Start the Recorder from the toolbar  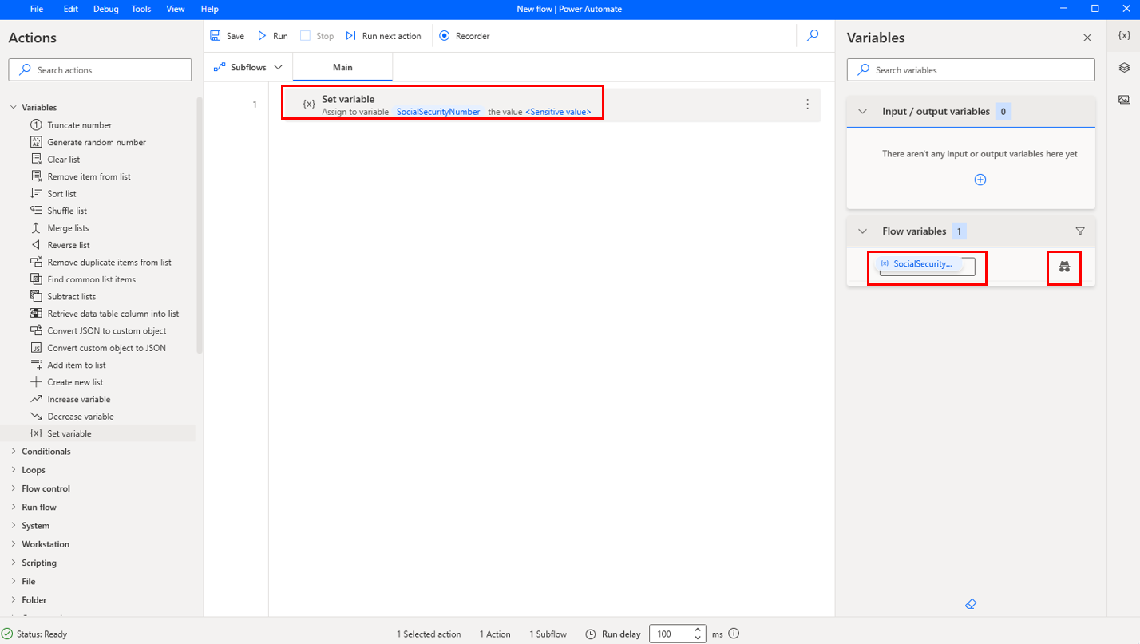[x=464, y=35]
